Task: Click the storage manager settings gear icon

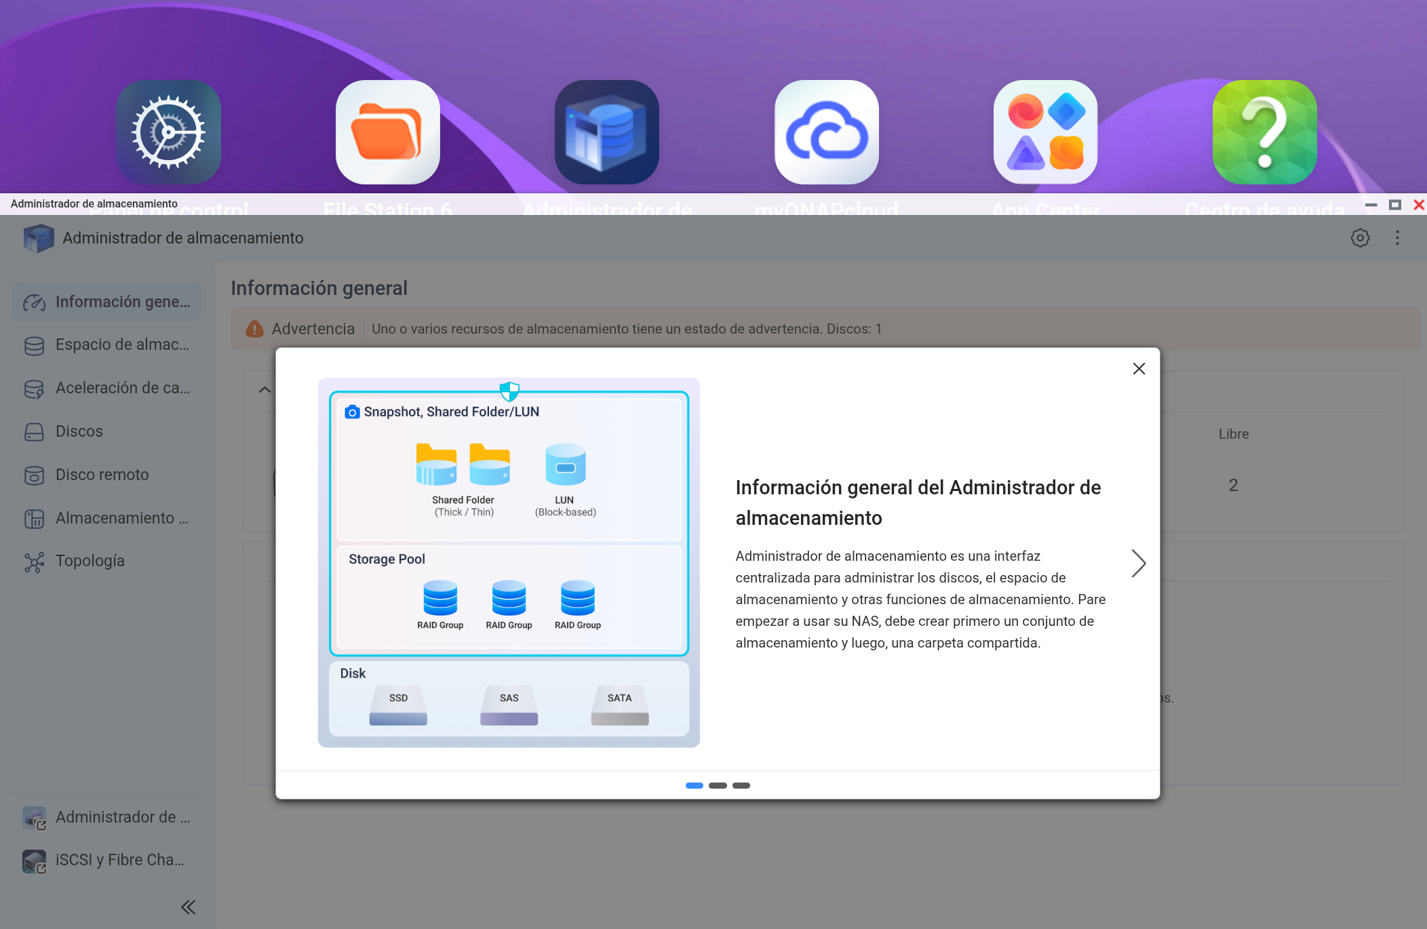Action: [x=1360, y=238]
